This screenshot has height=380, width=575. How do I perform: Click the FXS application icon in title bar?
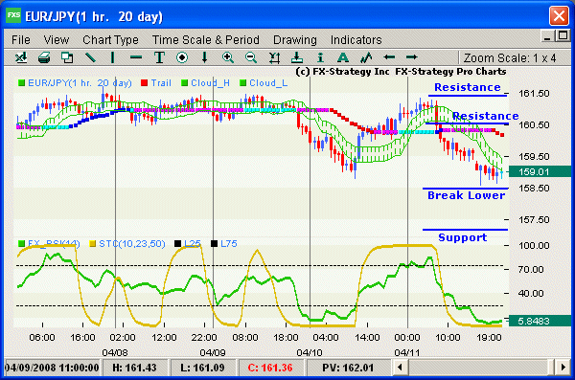pos(14,15)
